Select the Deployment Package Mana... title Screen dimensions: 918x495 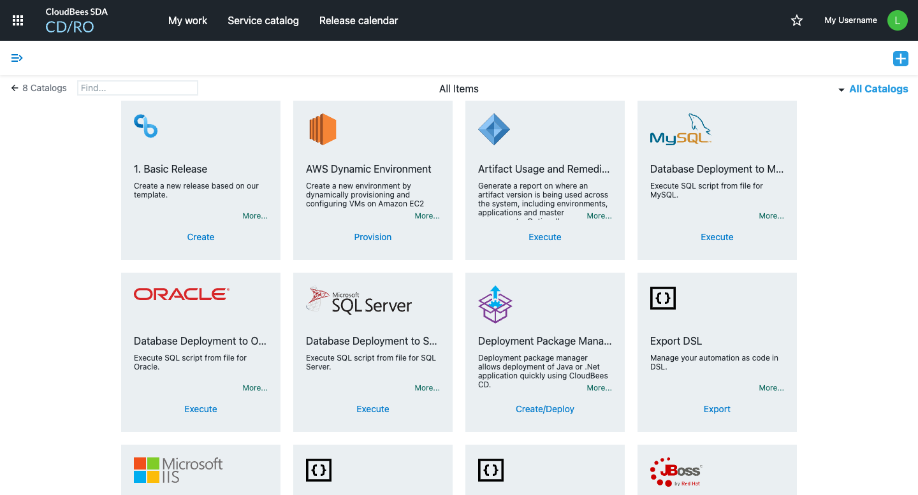pyautogui.click(x=545, y=341)
